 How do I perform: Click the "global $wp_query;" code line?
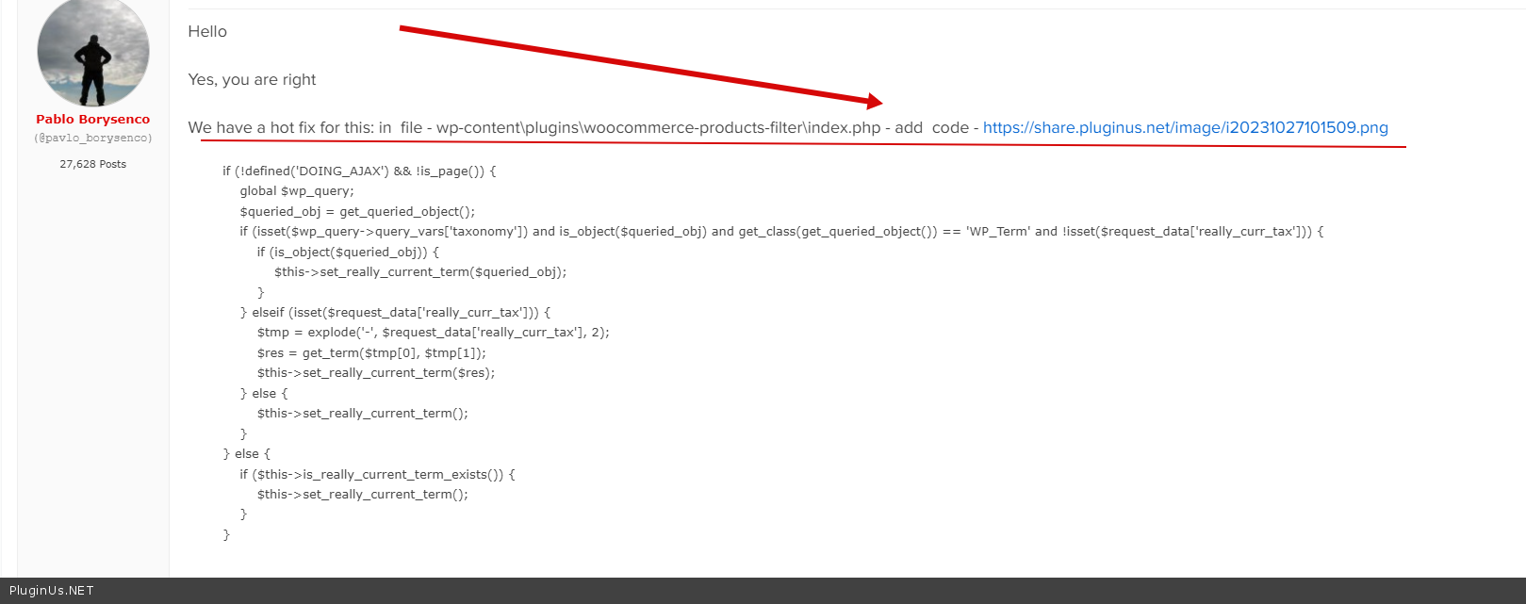[297, 191]
